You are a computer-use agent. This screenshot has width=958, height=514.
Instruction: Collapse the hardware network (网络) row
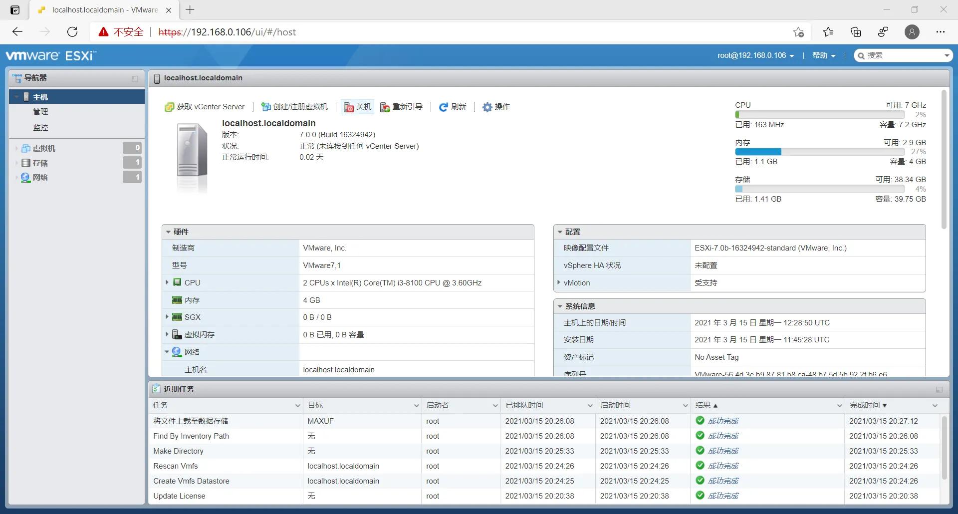tap(167, 352)
